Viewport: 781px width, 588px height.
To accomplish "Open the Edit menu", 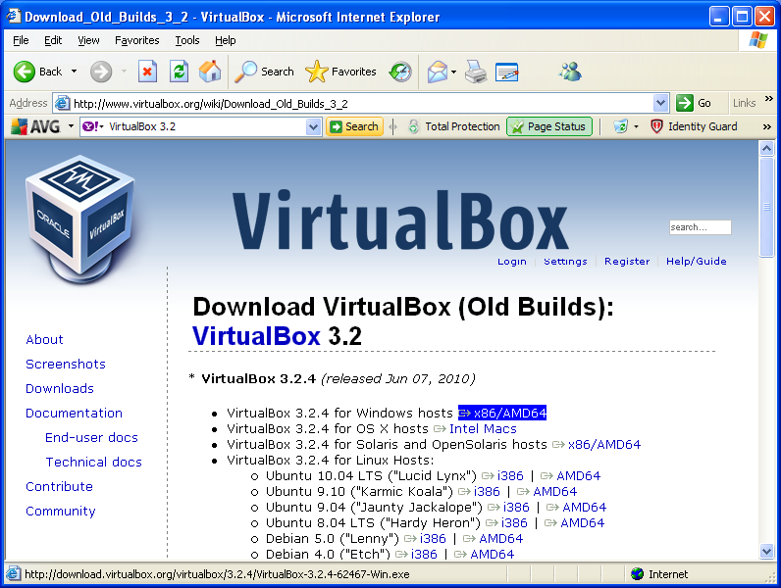I will [x=53, y=40].
